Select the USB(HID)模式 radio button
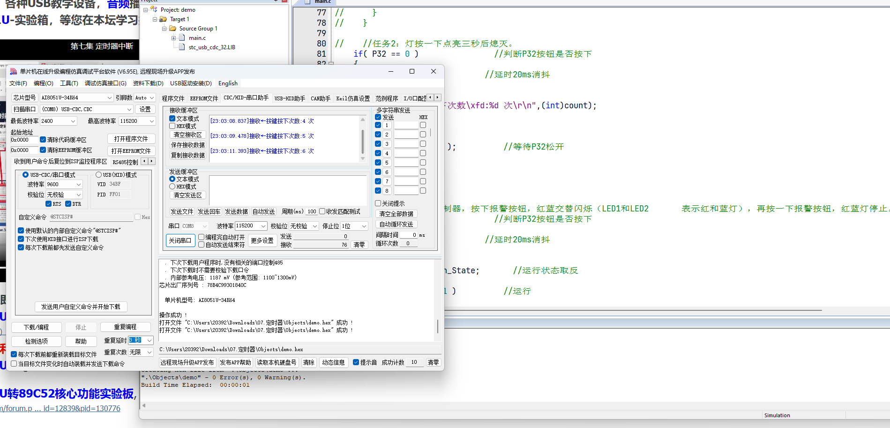890x428 pixels. [98, 175]
